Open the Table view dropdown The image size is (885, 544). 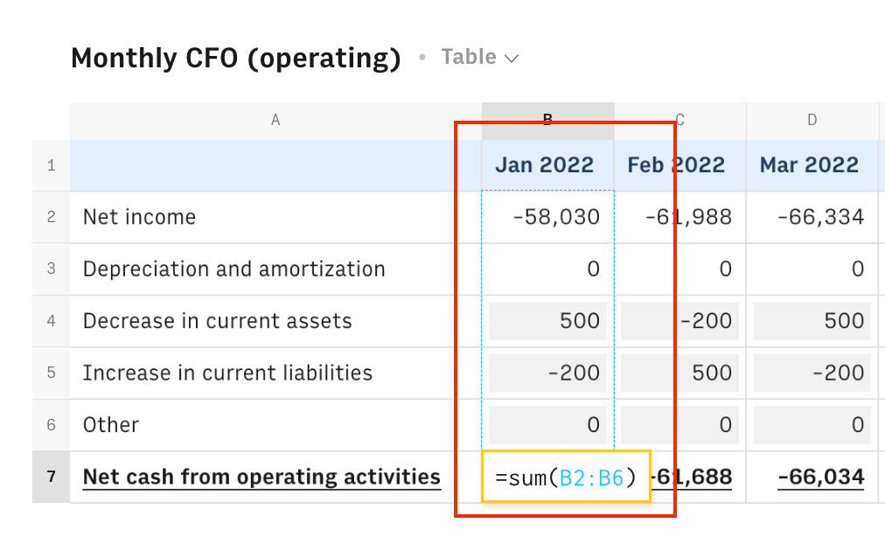coord(480,58)
